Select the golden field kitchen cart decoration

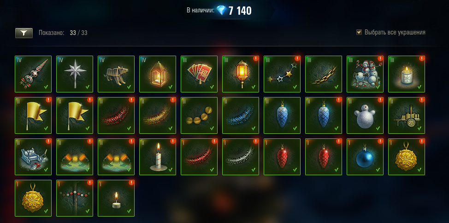coord(407,115)
